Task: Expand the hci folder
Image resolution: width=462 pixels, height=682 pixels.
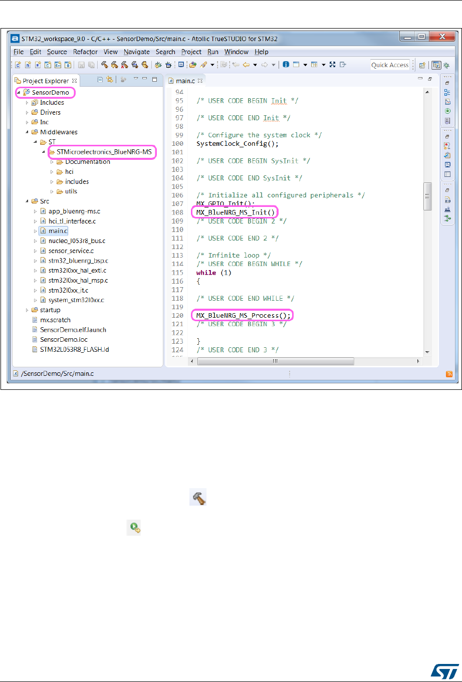Action: pos(52,172)
